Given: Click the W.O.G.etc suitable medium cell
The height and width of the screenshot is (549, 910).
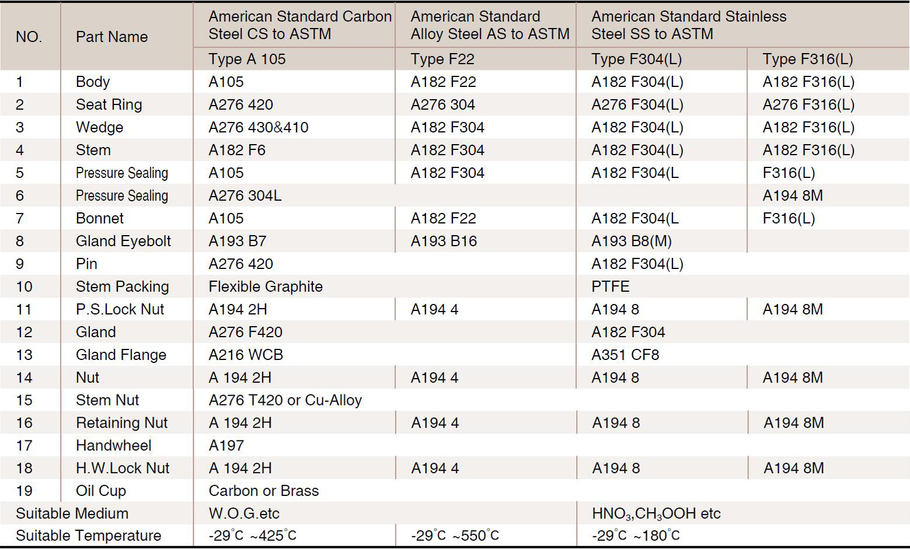Looking at the screenshot, I should click(243, 513).
